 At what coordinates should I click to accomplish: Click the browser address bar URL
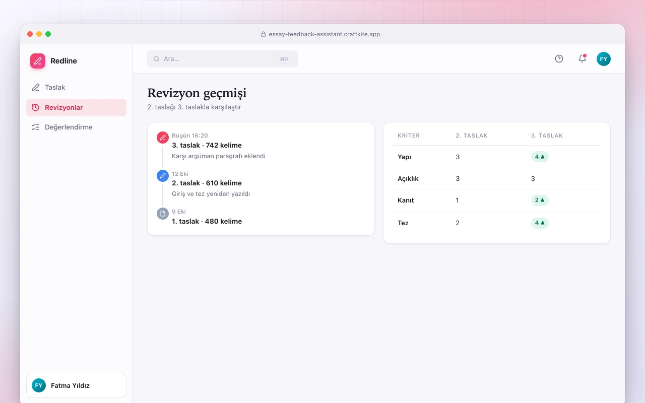click(324, 34)
